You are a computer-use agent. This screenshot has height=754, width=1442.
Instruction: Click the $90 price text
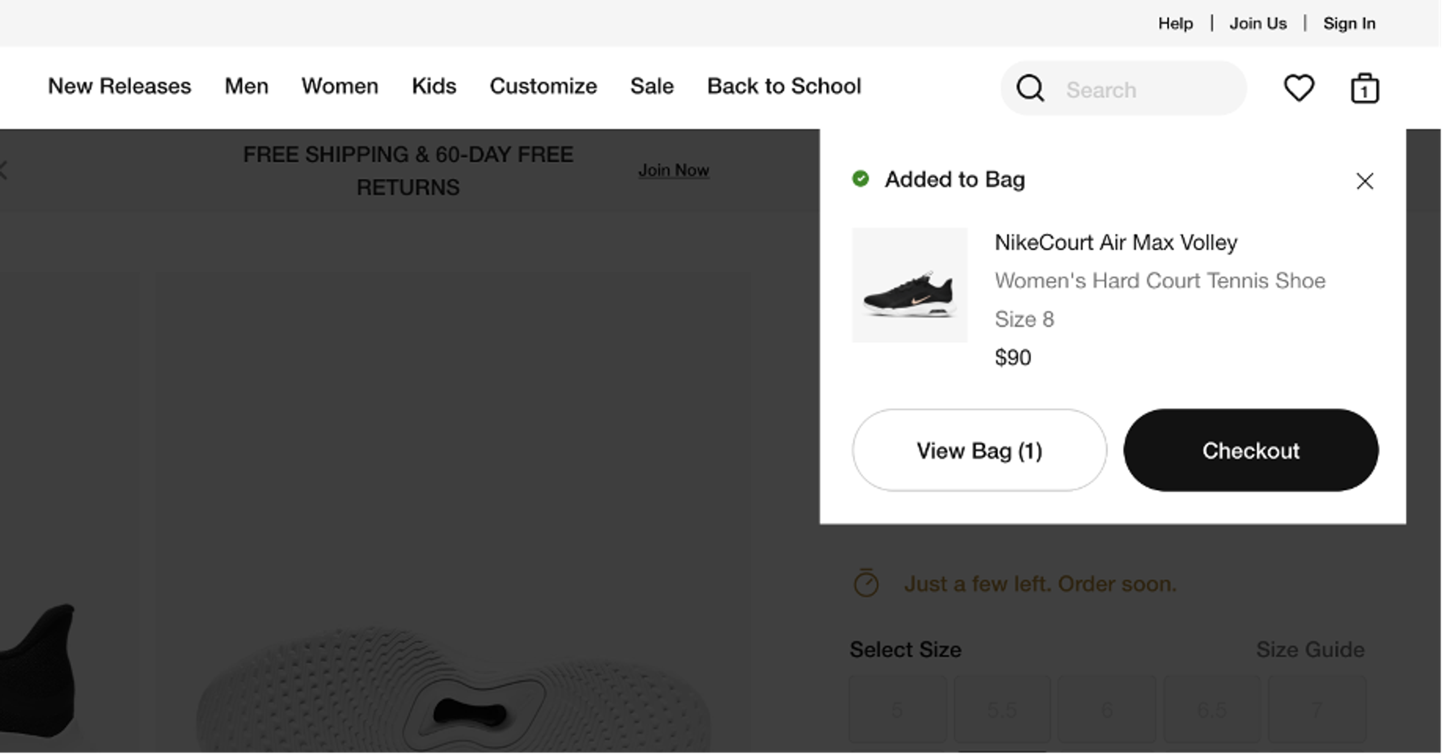click(x=1013, y=357)
